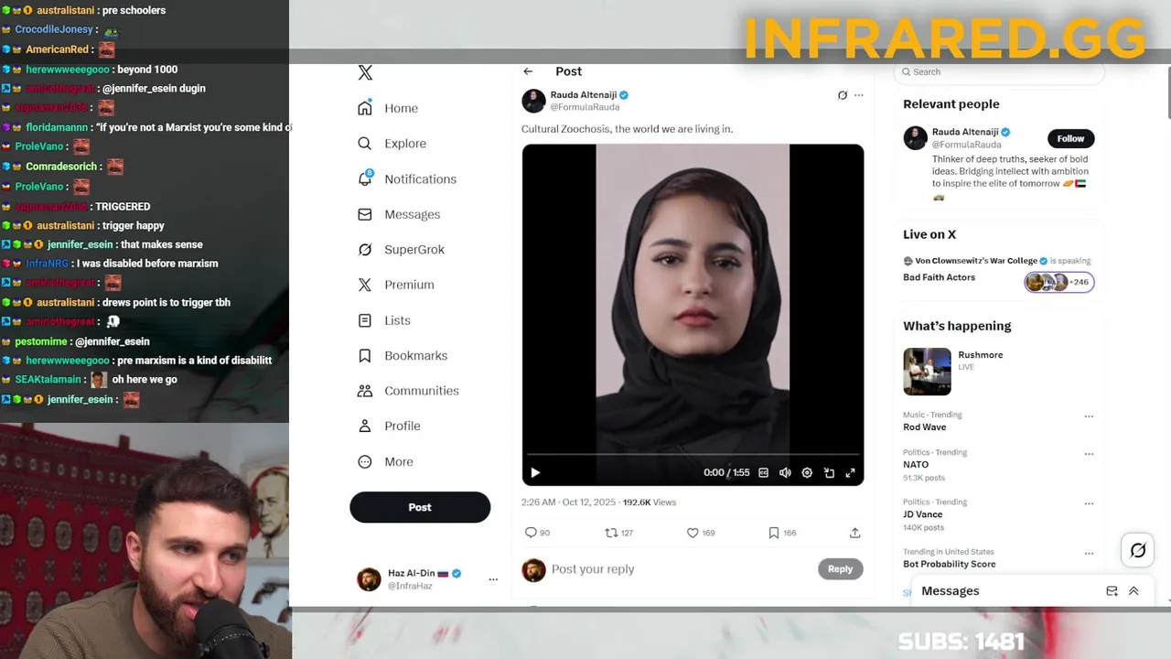Image resolution: width=1171 pixels, height=659 pixels.
Task: Open the Lists icon
Action: pyautogui.click(x=365, y=320)
